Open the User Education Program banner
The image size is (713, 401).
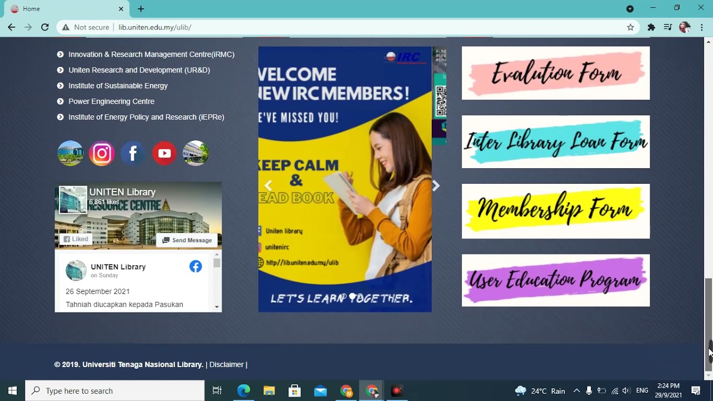(555, 280)
